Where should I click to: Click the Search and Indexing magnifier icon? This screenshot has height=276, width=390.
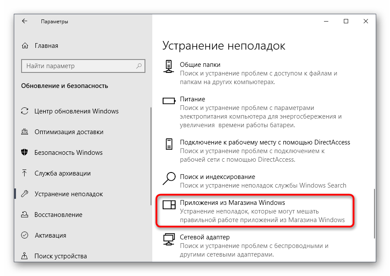coord(169,178)
